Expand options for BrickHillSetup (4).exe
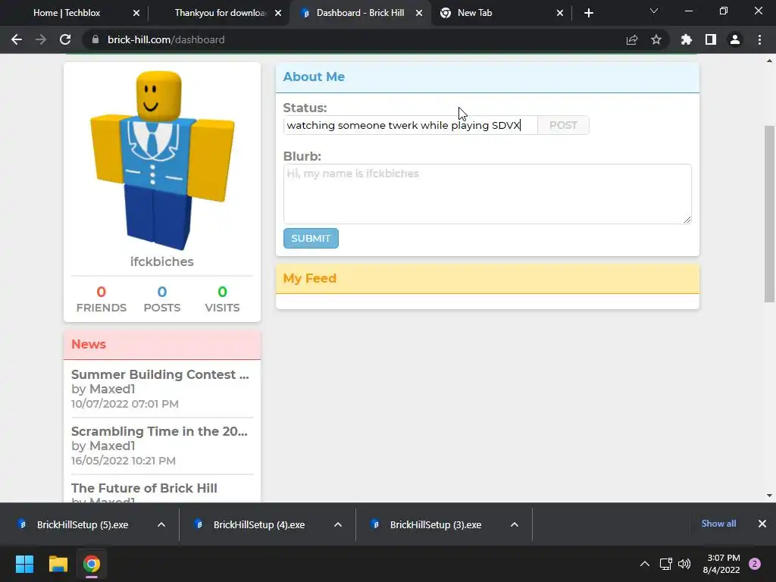776x582 pixels. click(x=338, y=524)
